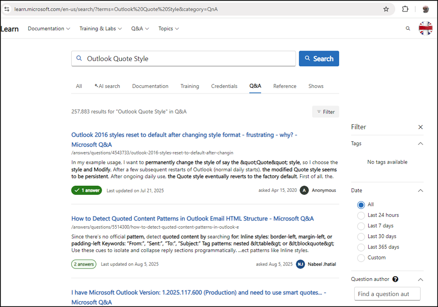Click the /answers/questions/5514300 URL path text
This screenshot has width=438, height=307.
pyautogui.click(x=155, y=227)
